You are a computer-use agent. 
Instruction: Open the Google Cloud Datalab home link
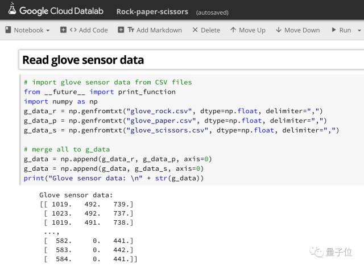point(61,11)
